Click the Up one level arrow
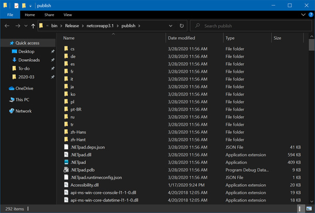Viewport: 315px width, 213px height. pyautogui.click(x=33, y=26)
